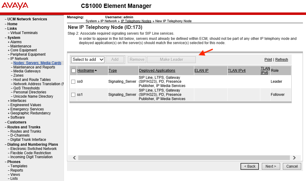Open Virtual Terminals
This screenshot has height=181, width=306.
click(x=24, y=33)
